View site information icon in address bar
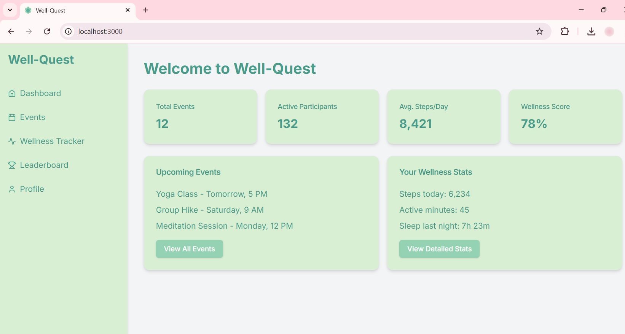 point(69,32)
